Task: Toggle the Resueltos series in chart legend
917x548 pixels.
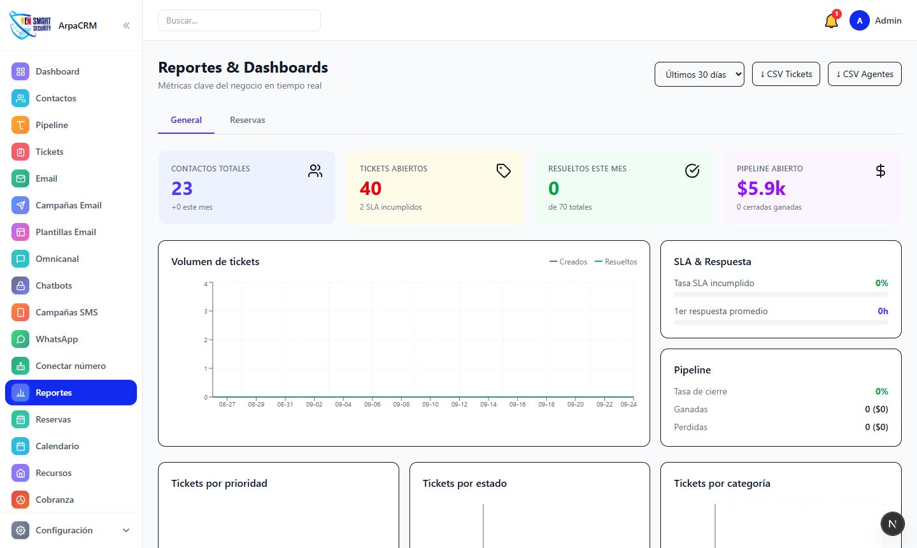Action: 616,262
